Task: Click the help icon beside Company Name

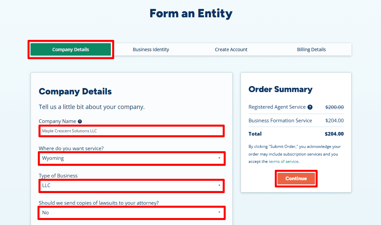Action: tap(80, 121)
